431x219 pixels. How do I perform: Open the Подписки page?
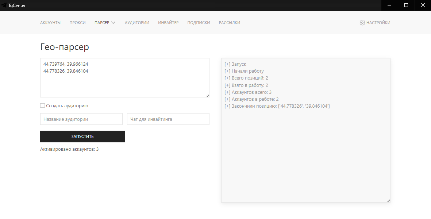(x=199, y=23)
